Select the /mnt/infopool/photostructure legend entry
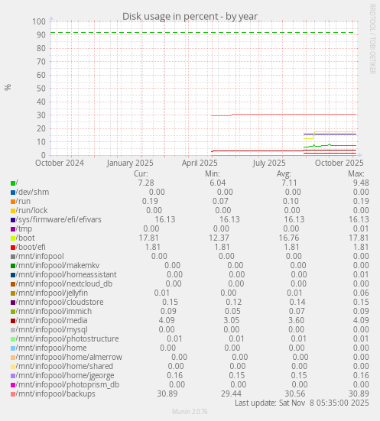Image resolution: width=380 pixels, height=421 pixels. click(67, 338)
